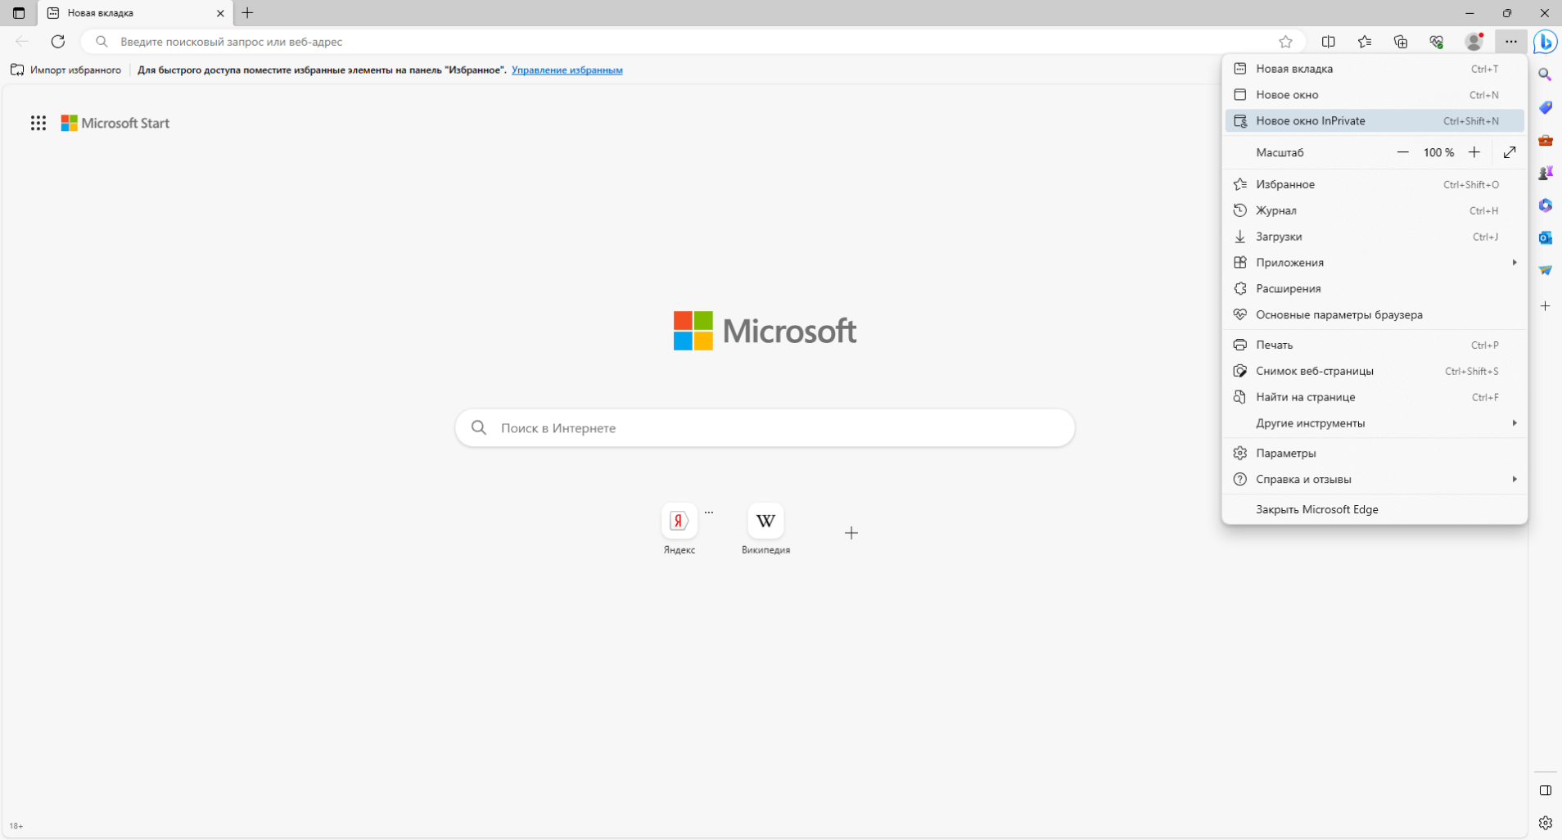Image resolution: width=1562 pixels, height=840 pixels.
Task: Click the Поиск в Интернете search field
Action: 765,428
